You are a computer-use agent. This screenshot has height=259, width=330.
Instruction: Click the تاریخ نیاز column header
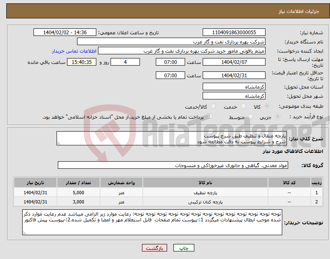(x=35, y=183)
